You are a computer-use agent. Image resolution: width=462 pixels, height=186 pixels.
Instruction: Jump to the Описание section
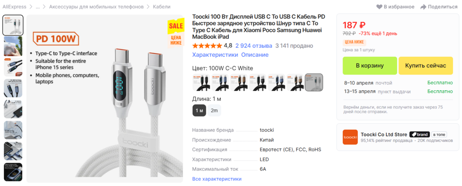tap(255, 55)
